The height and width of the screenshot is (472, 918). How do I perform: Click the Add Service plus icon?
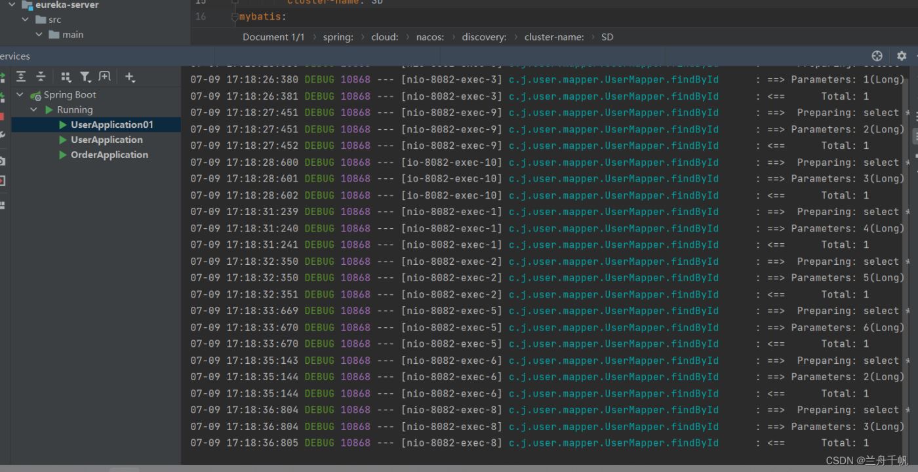coord(130,77)
